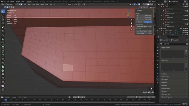Open the Object Data properties green triangle tab
This screenshot has width=189, height=106.
click(158, 79)
